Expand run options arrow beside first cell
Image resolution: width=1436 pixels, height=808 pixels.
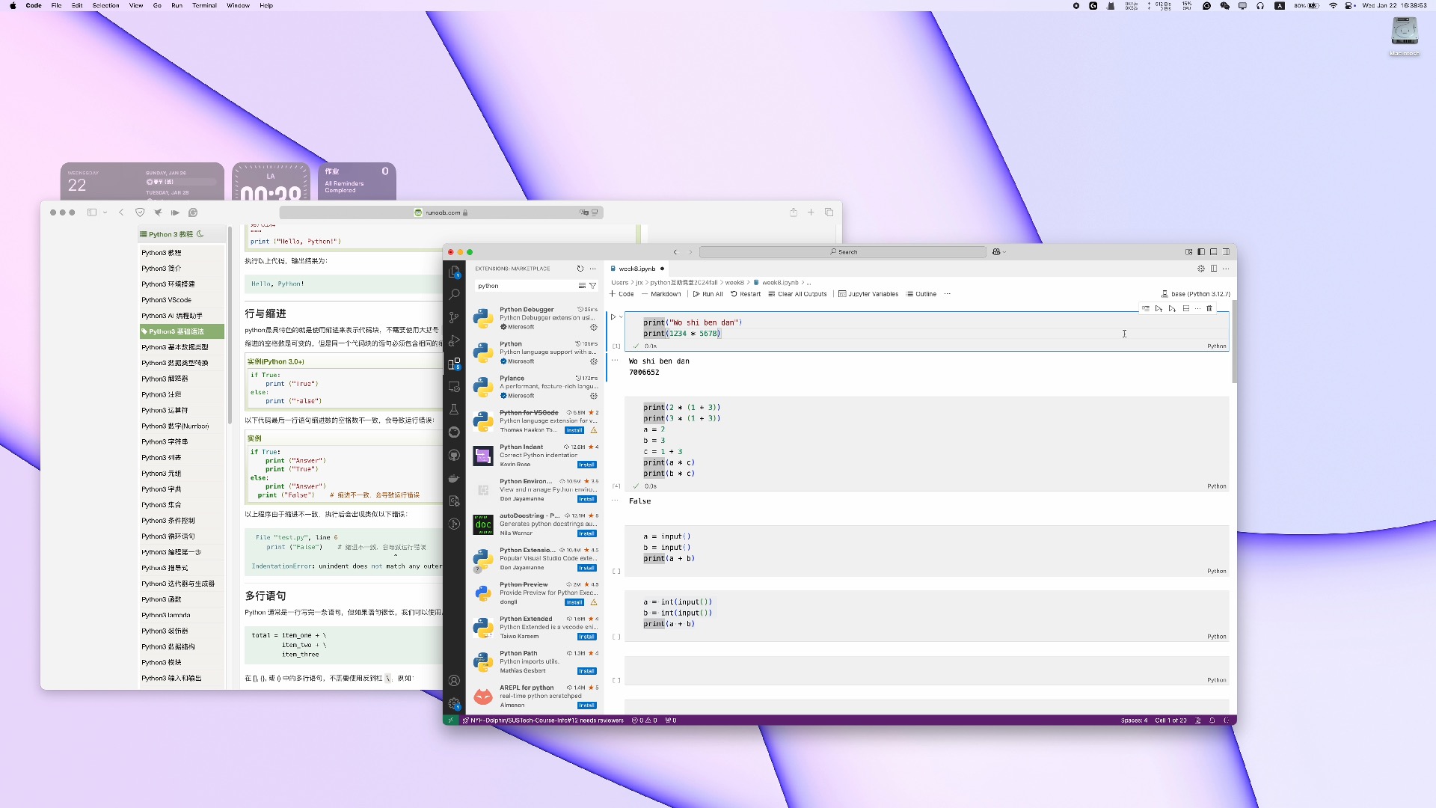(621, 316)
